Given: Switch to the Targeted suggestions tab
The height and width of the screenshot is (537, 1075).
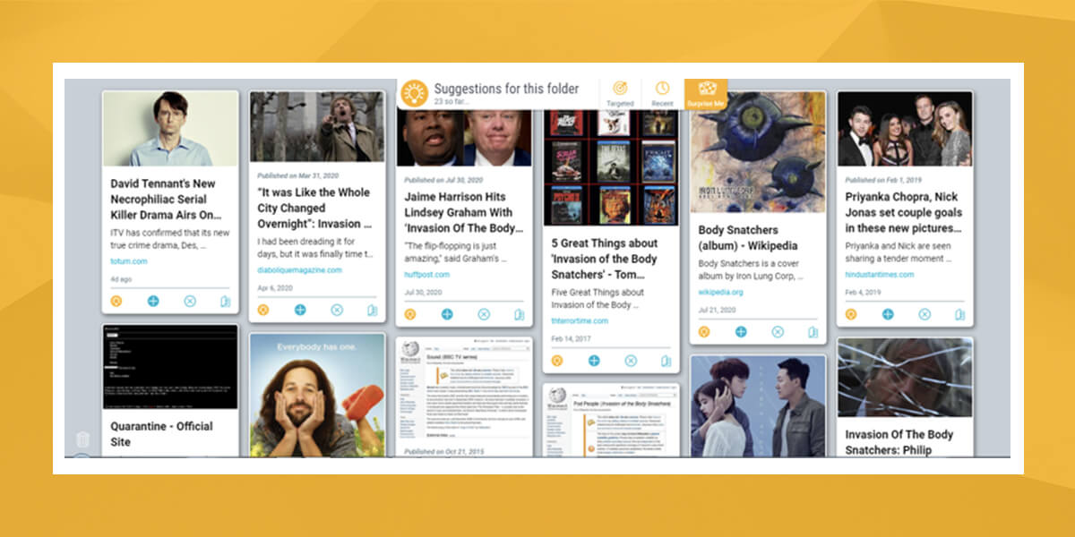Looking at the screenshot, I should point(620,93).
